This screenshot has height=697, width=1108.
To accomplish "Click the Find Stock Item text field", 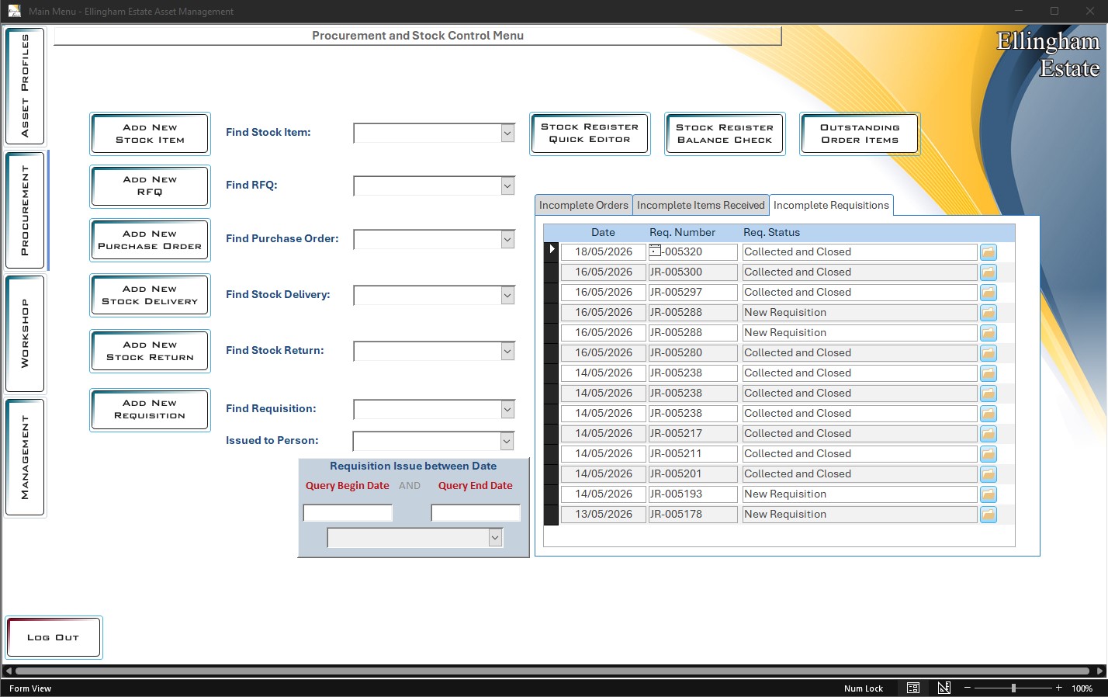I will 428,134.
